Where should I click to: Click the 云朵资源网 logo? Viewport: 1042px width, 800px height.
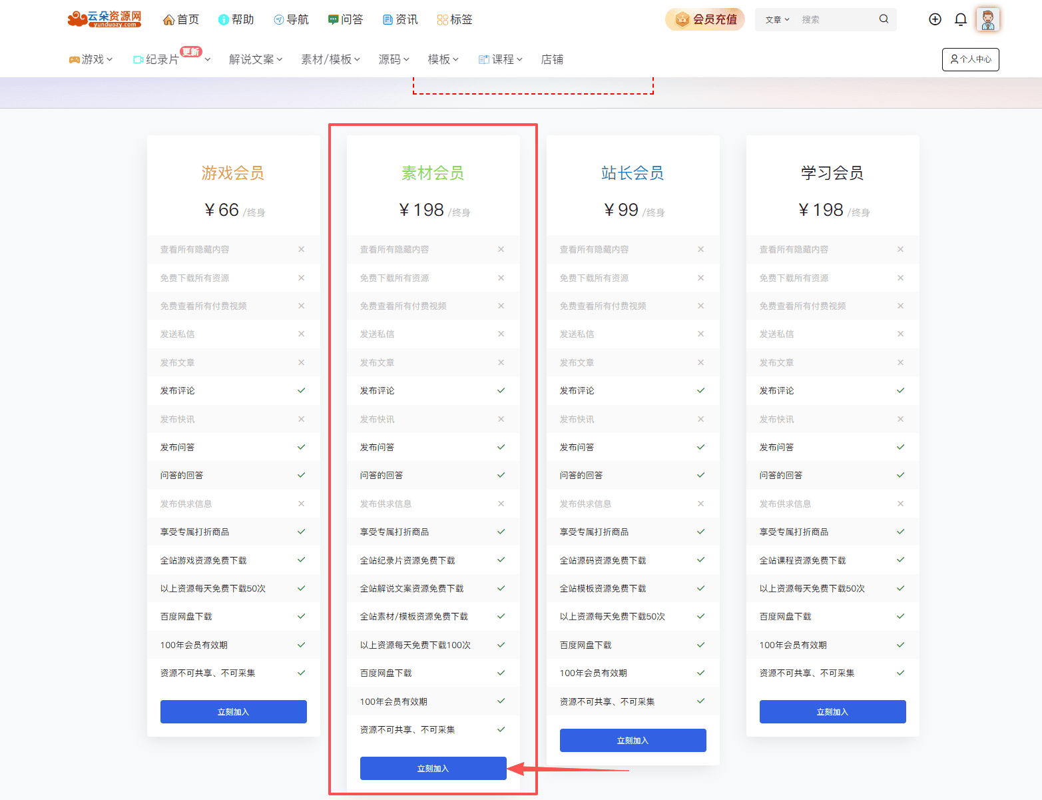pyautogui.click(x=104, y=19)
